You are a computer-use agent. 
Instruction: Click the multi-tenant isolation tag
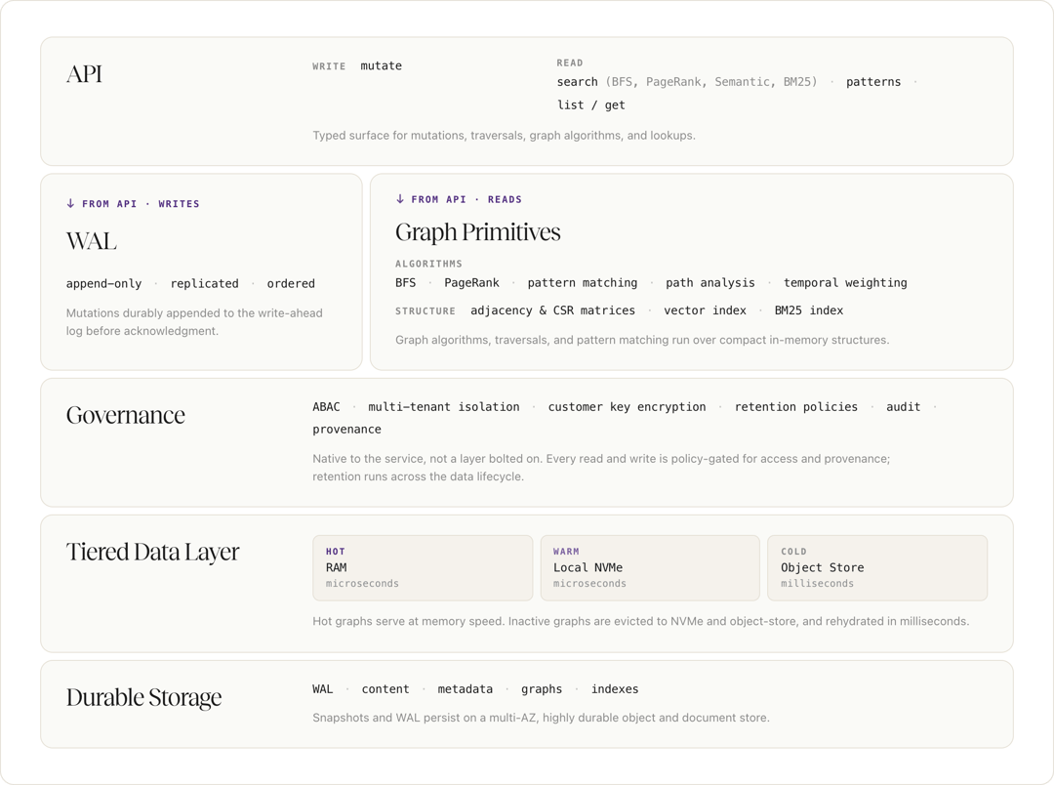point(444,407)
